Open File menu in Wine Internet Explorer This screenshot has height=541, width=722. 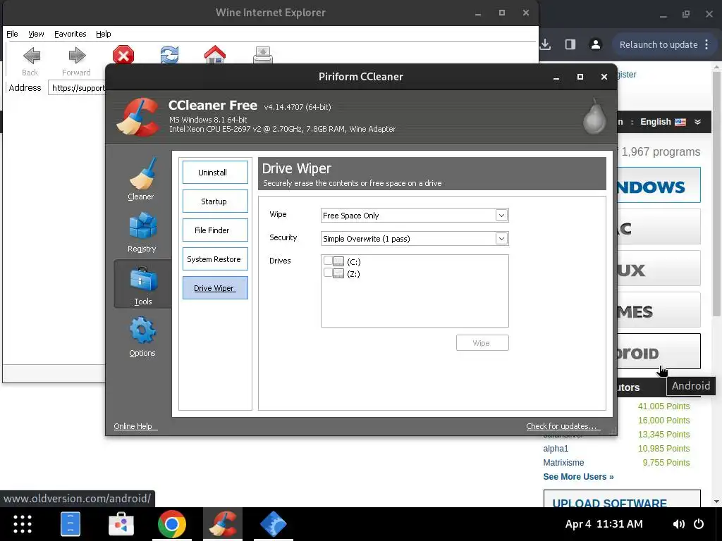click(12, 34)
